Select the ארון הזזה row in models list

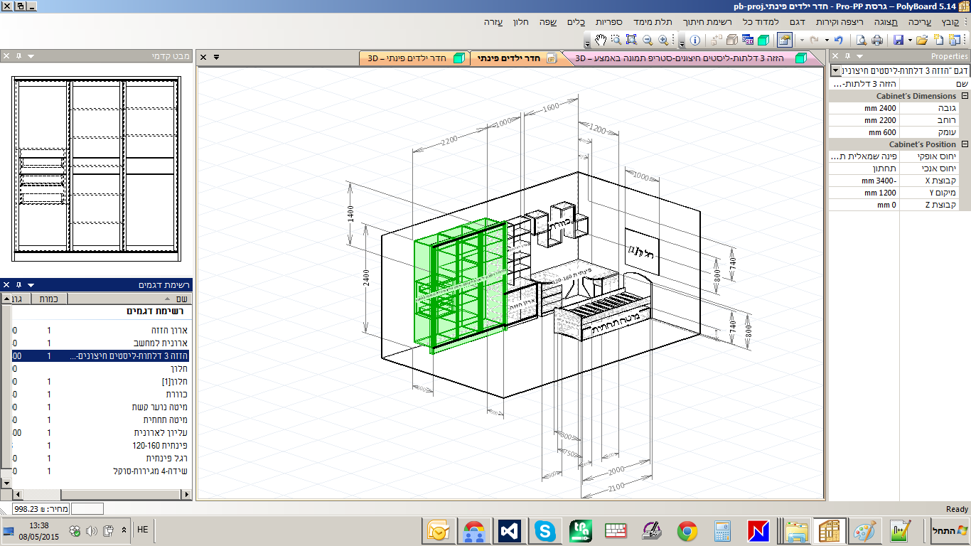[101, 331]
